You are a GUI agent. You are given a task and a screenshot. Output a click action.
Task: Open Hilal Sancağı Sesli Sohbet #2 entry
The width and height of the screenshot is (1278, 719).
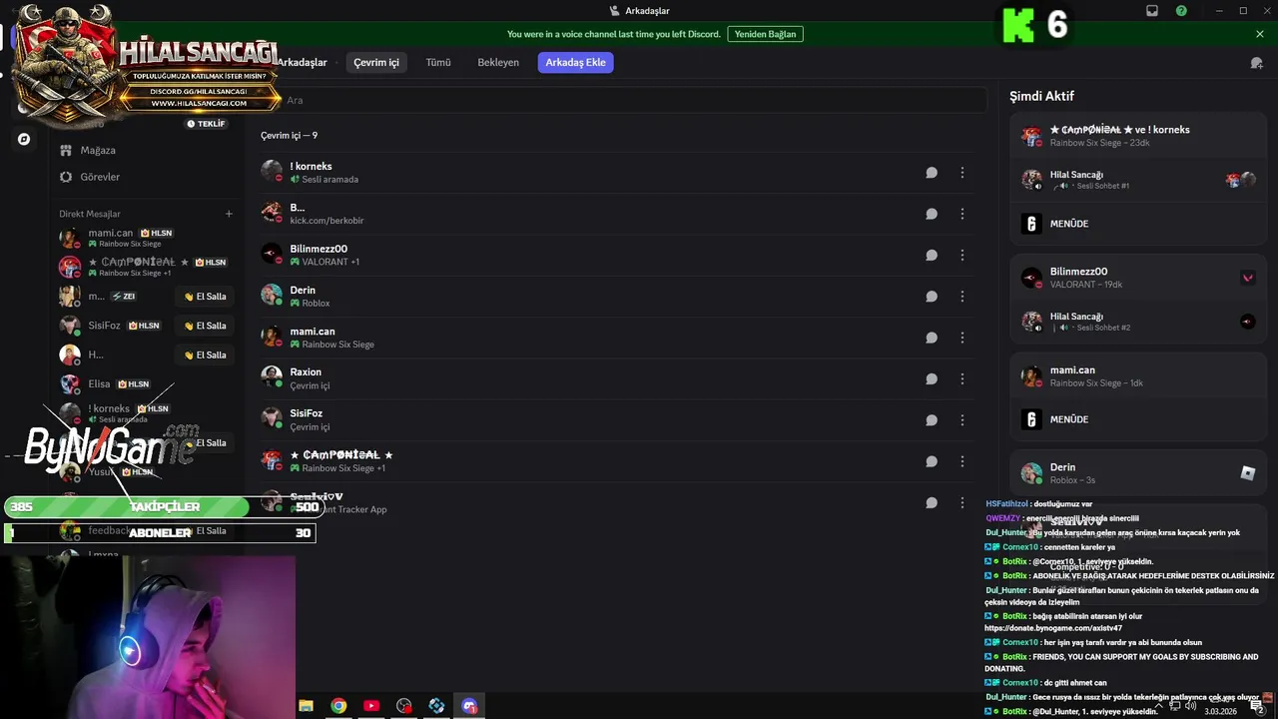point(1138,322)
